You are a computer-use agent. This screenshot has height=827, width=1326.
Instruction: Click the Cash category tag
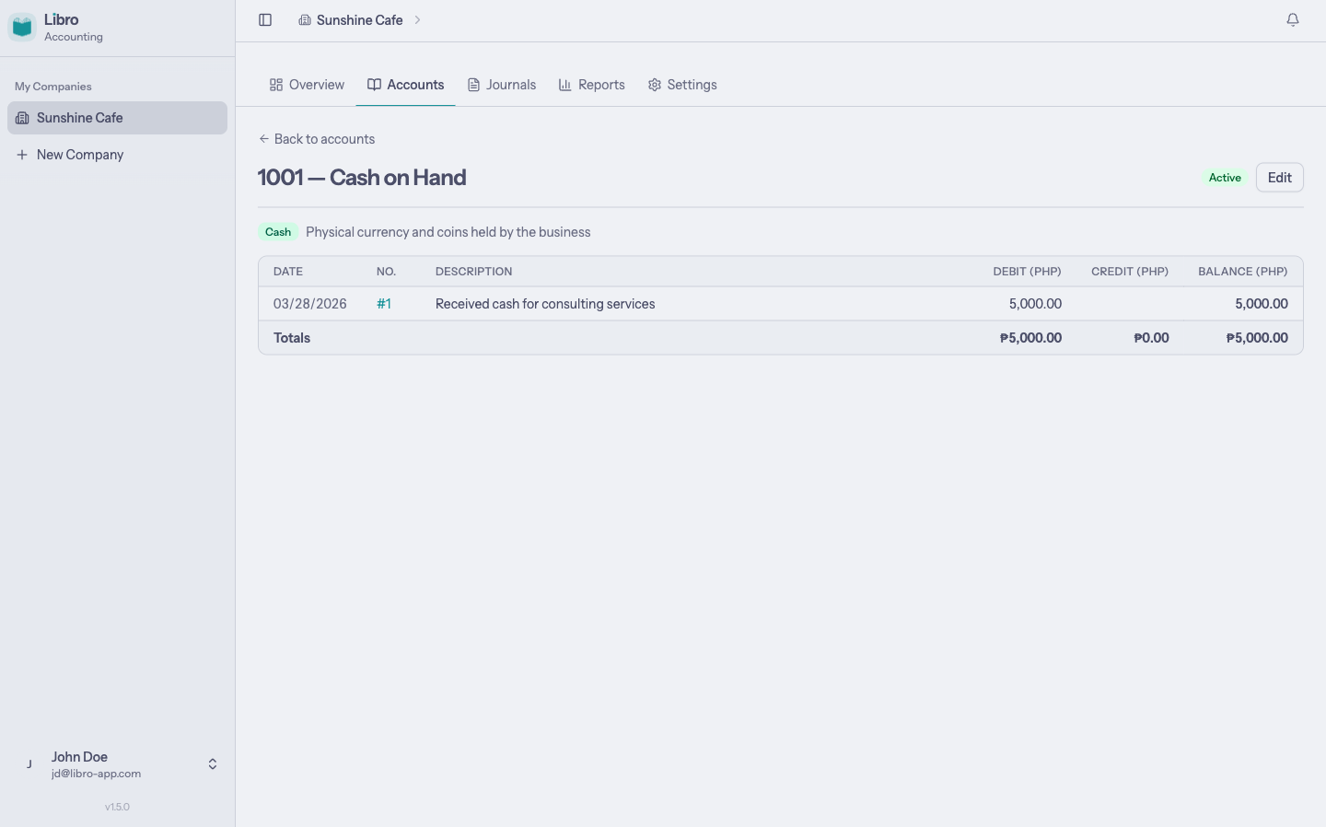(278, 231)
